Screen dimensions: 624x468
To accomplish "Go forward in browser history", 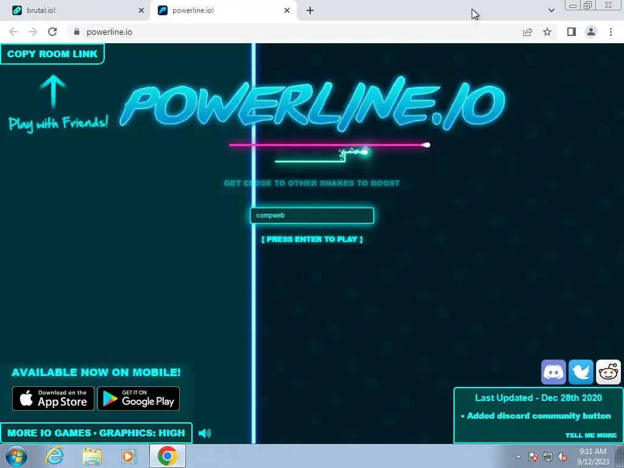I will pos(33,32).
